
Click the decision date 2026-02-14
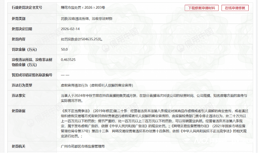click(70, 29)
